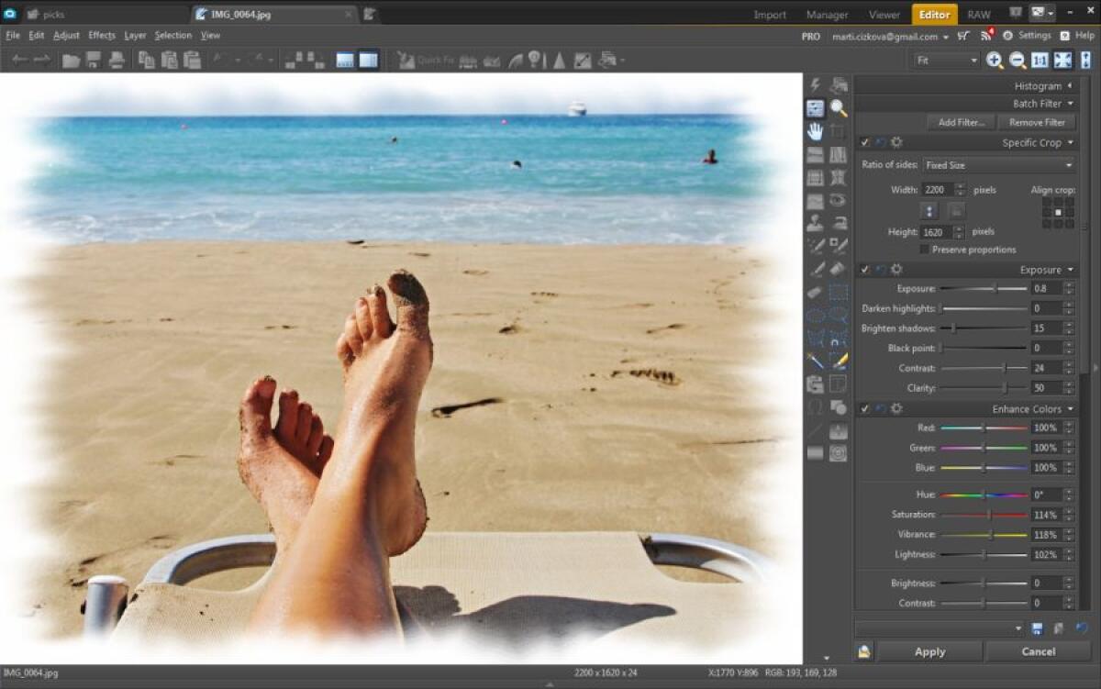Click inside the Width pixels input field
The width and height of the screenshot is (1101, 689).
tap(936, 189)
